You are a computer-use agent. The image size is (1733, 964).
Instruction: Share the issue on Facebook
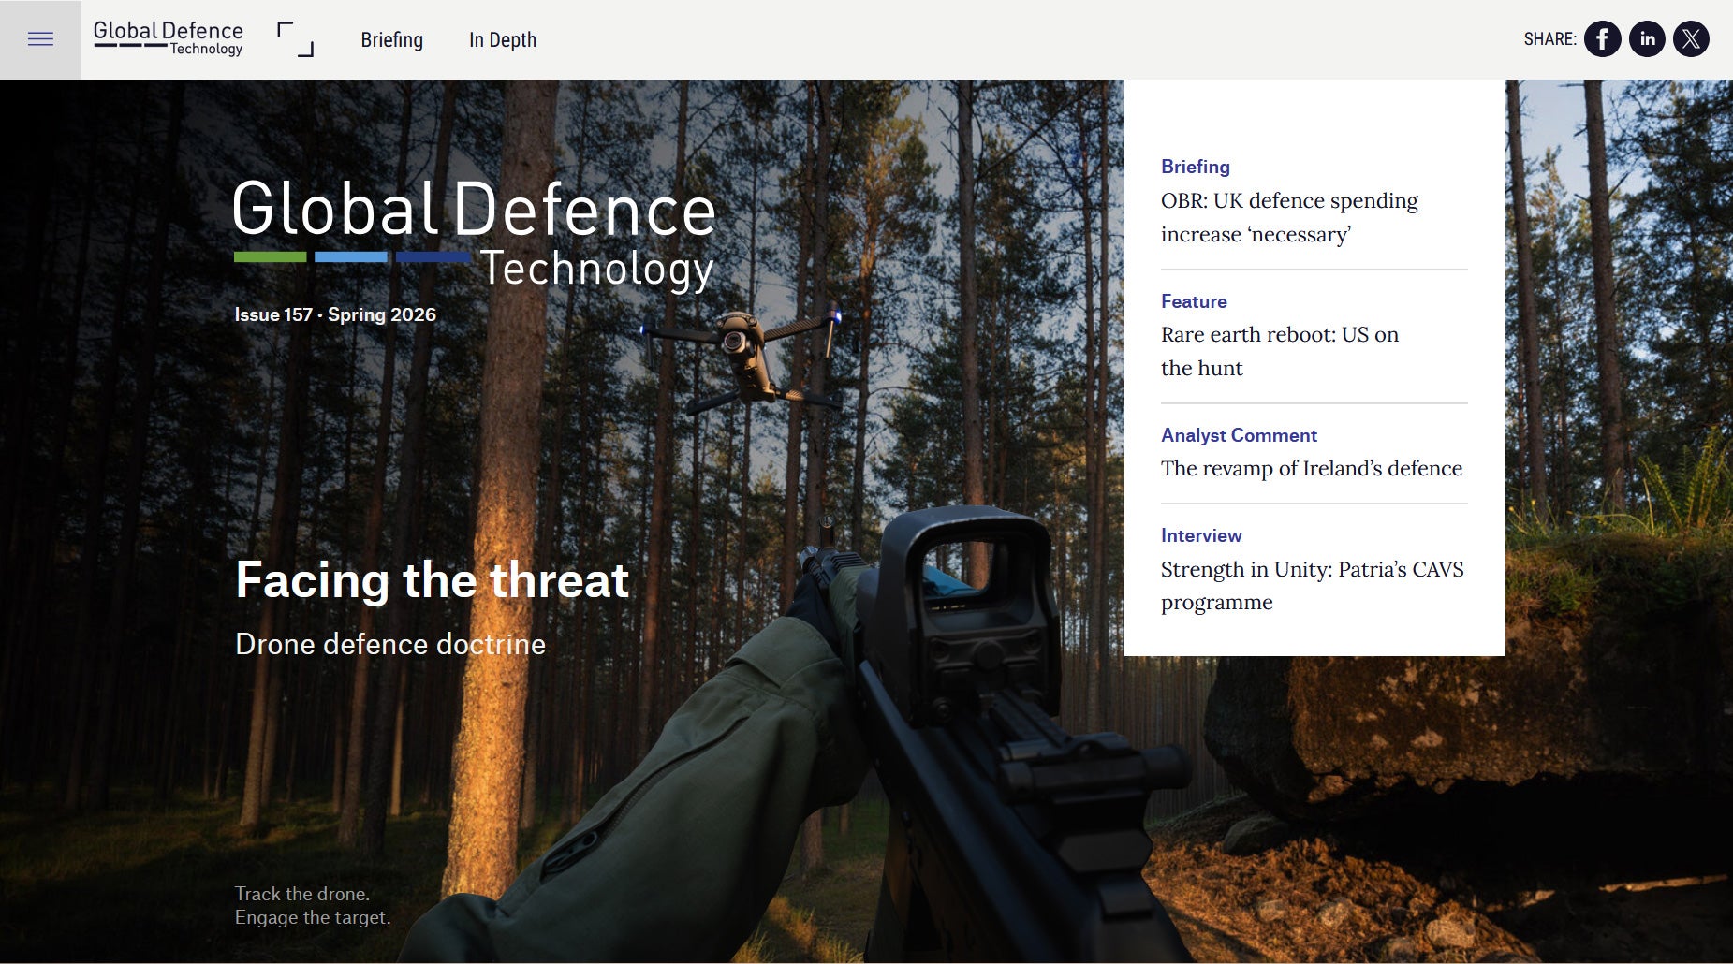pyautogui.click(x=1604, y=38)
